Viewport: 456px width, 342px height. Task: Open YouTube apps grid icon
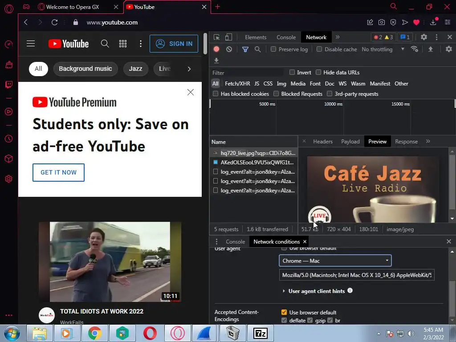[123, 44]
